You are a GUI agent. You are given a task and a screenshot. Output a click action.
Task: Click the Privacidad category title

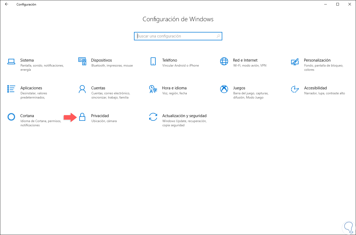pos(100,116)
